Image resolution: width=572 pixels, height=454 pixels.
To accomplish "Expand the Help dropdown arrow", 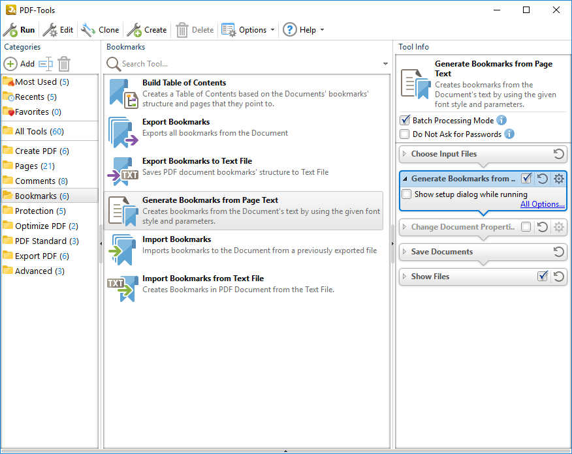I will pos(322,30).
